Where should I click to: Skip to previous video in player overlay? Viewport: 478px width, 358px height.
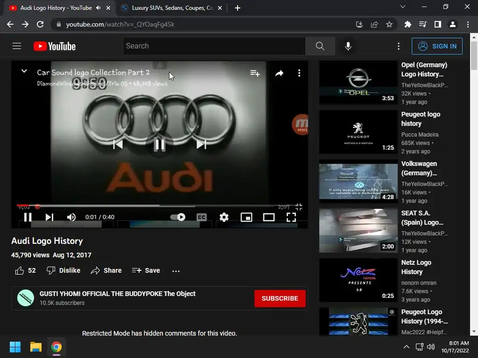pyautogui.click(x=118, y=145)
